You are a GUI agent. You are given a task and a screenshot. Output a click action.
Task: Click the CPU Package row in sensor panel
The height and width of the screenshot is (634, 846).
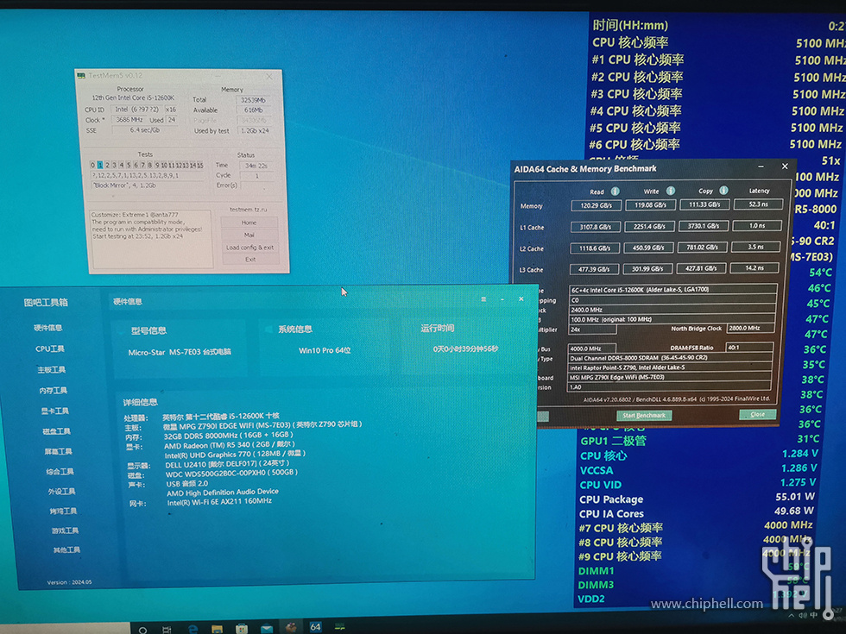click(698, 499)
